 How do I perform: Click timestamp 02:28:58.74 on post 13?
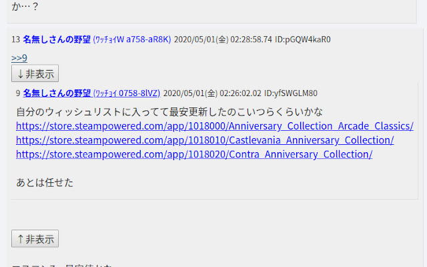[x=251, y=39]
